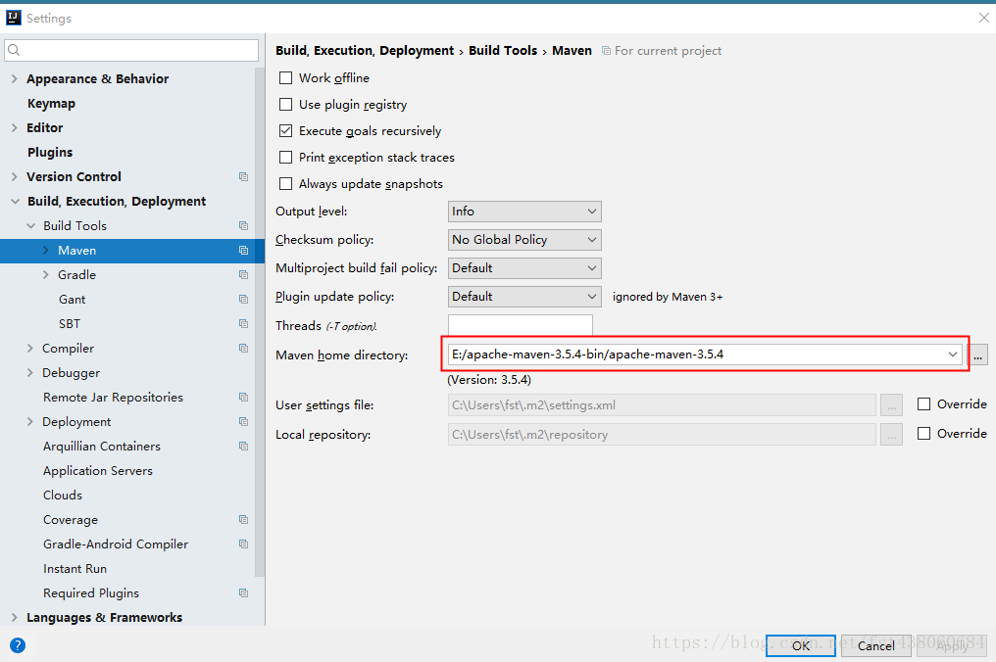Expand the Appearance & Behavior node
Image resolution: width=996 pixels, height=662 pixels.
[x=14, y=78]
